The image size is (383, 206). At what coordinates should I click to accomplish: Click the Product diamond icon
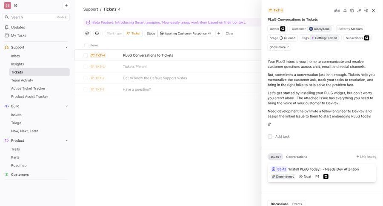(6, 140)
